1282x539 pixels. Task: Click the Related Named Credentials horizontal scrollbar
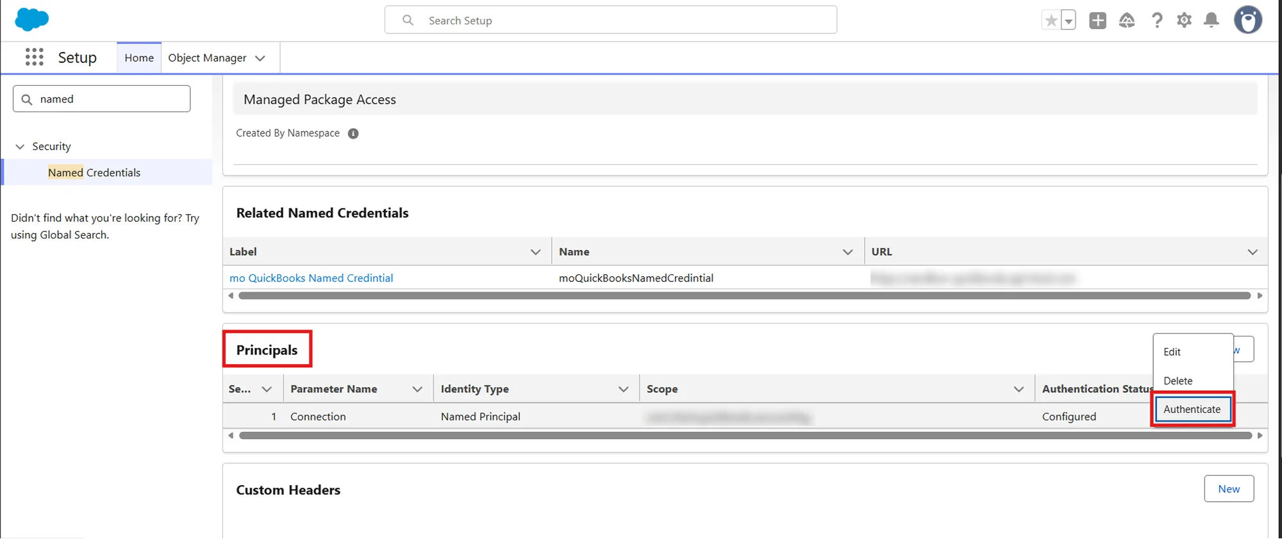click(744, 295)
